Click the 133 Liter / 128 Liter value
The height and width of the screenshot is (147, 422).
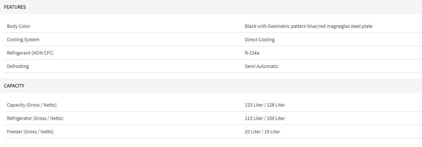pos(265,105)
